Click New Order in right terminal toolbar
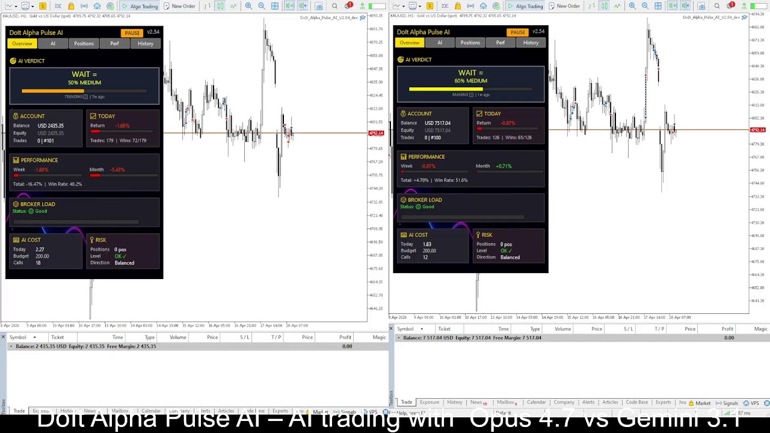770x433 pixels. click(564, 6)
